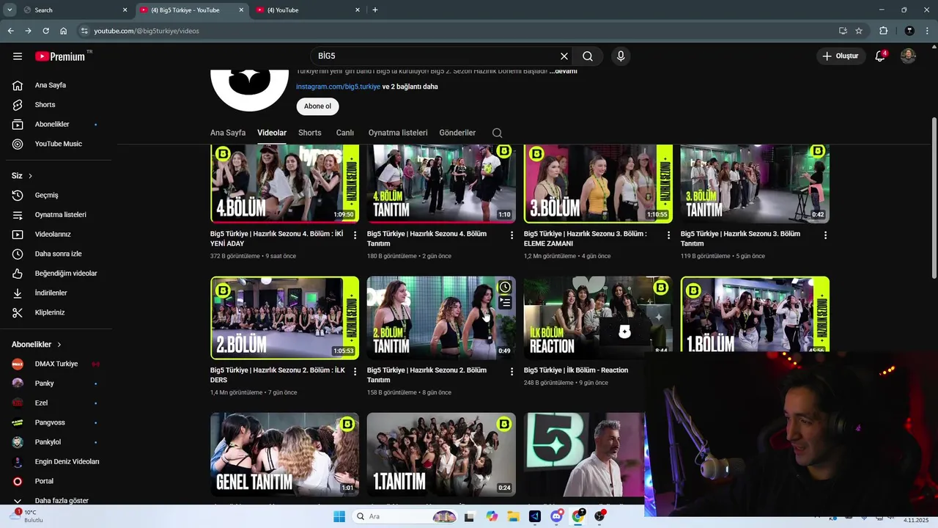Open İndirilenler in sidebar
The width and height of the screenshot is (938, 528).
56,293
